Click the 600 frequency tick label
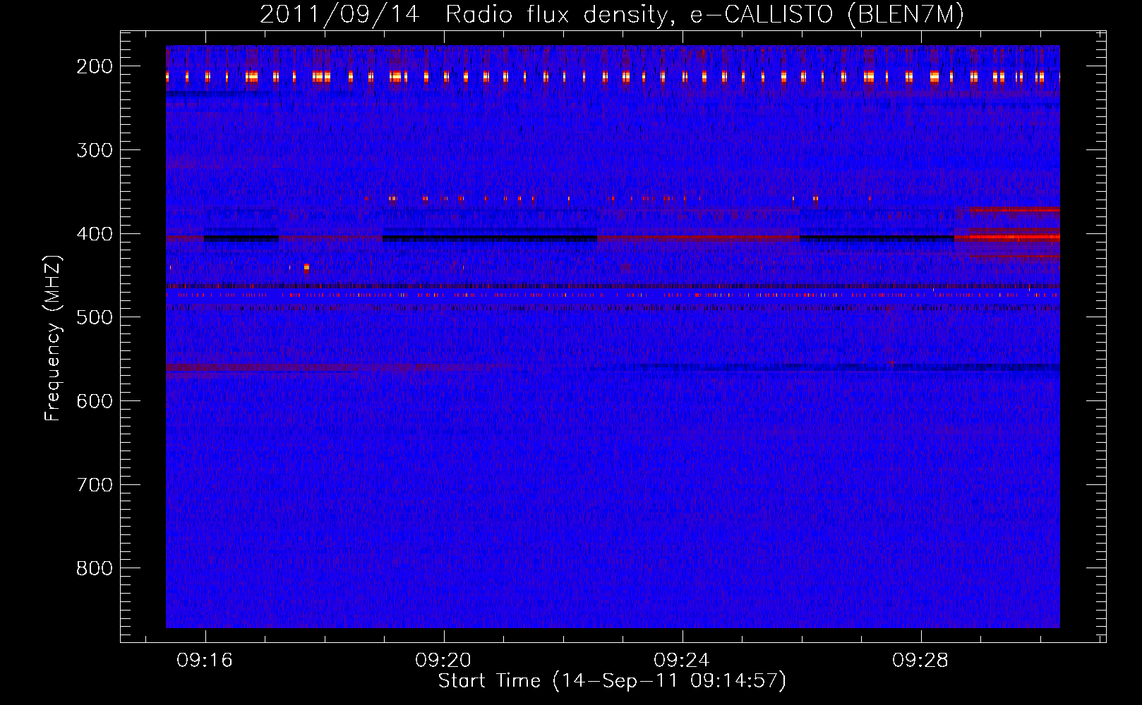The image size is (1142, 705). 95,401
